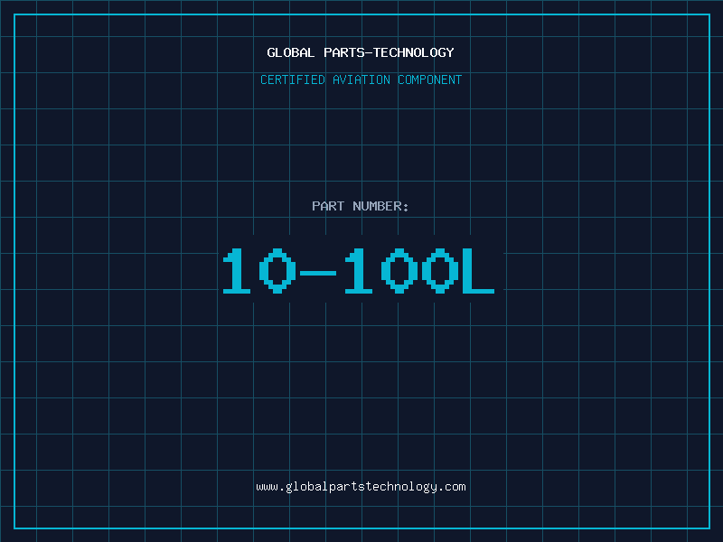Click the letter L ending the part number
This screenshot has width=723, height=542.
coord(477,271)
